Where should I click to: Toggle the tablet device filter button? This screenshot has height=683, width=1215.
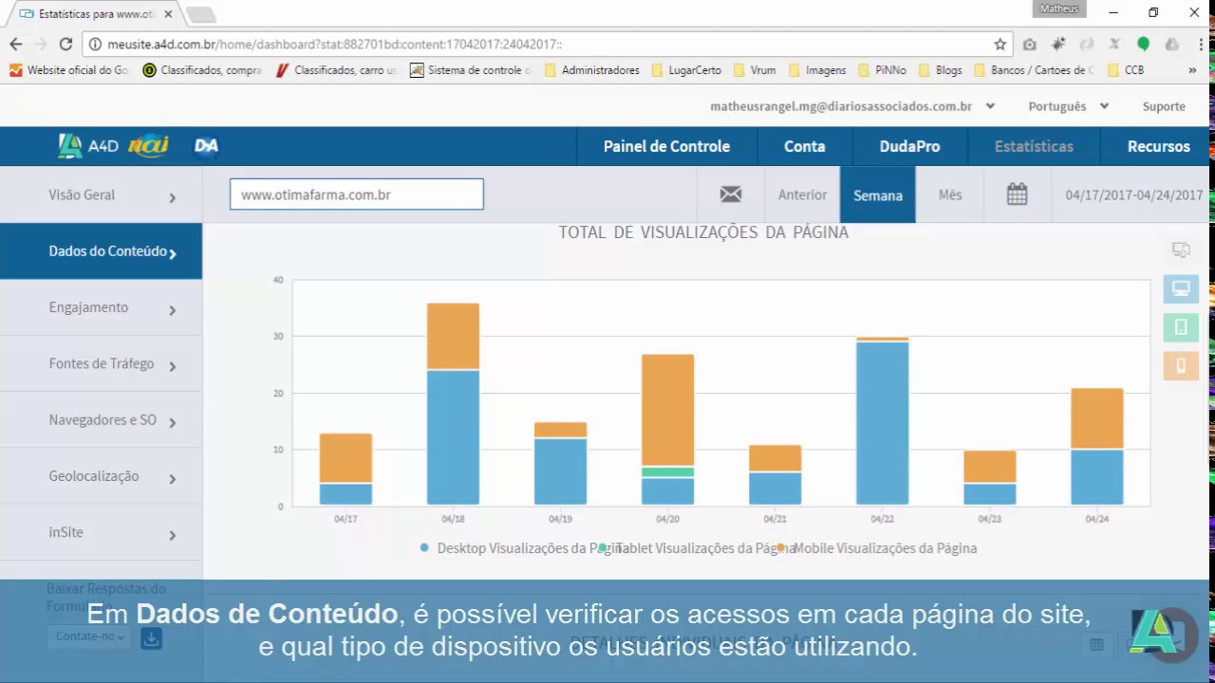(1181, 327)
